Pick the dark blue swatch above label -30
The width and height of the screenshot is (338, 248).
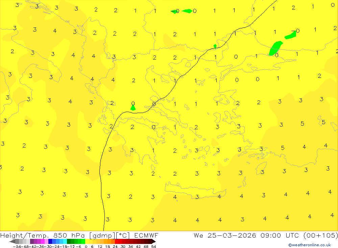(50, 241)
